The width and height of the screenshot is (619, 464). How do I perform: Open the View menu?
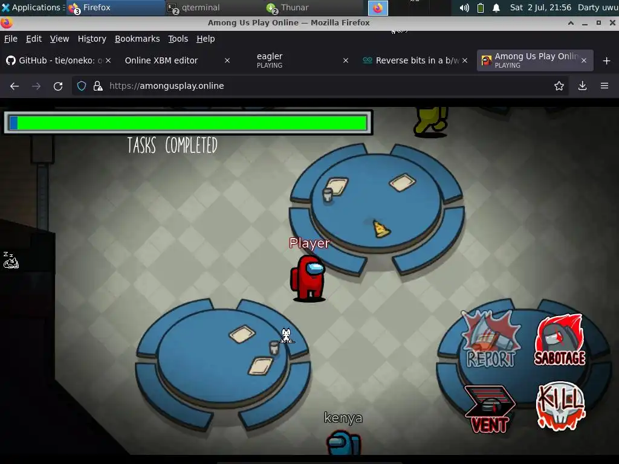[60, 39]
